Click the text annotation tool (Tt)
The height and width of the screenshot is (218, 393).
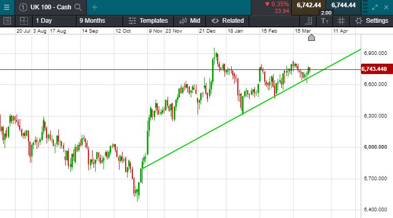pyautogui.click(x=324, y=21)
